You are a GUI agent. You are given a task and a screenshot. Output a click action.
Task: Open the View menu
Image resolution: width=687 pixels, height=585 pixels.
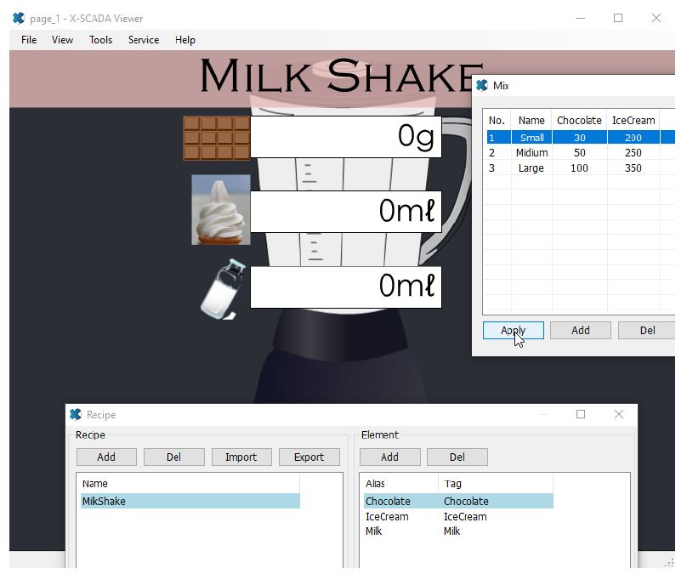62,40
